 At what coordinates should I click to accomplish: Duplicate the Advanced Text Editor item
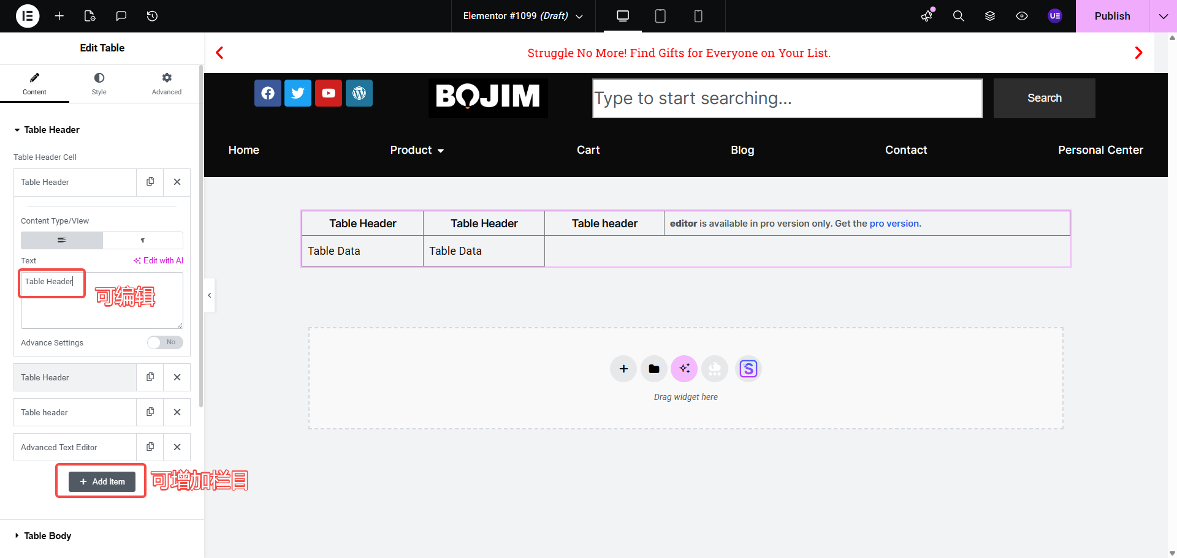[150, 447]
